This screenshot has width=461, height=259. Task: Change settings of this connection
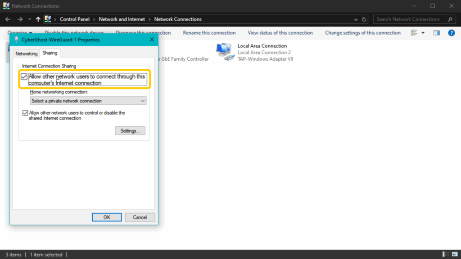363,33
